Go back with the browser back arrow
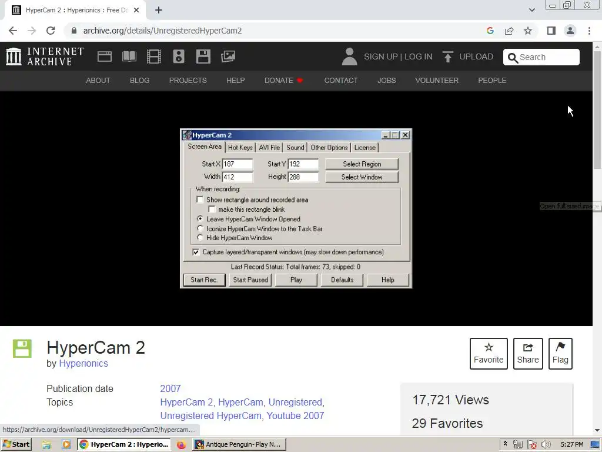 pyautogui.click(x=13, y=31)
